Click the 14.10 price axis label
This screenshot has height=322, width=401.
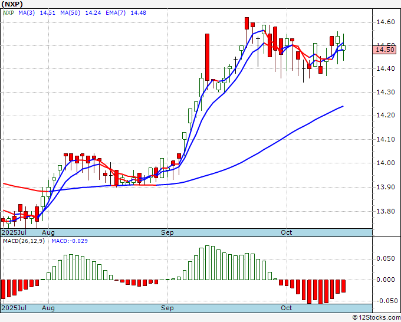(386, 139)
